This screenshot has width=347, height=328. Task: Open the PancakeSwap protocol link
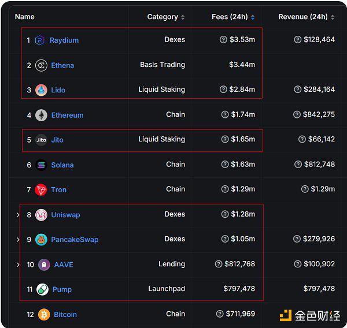pos(75,240)
